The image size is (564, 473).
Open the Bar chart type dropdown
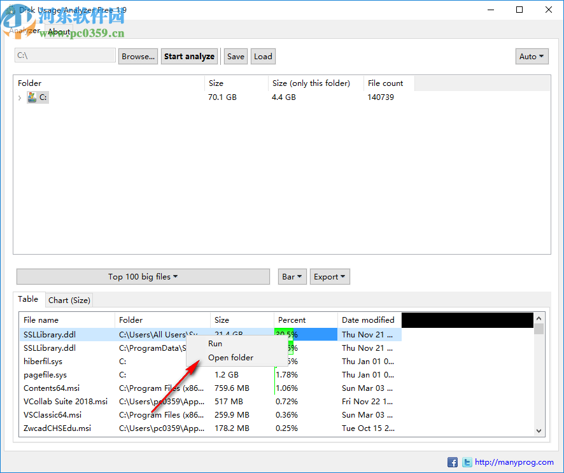292,276
